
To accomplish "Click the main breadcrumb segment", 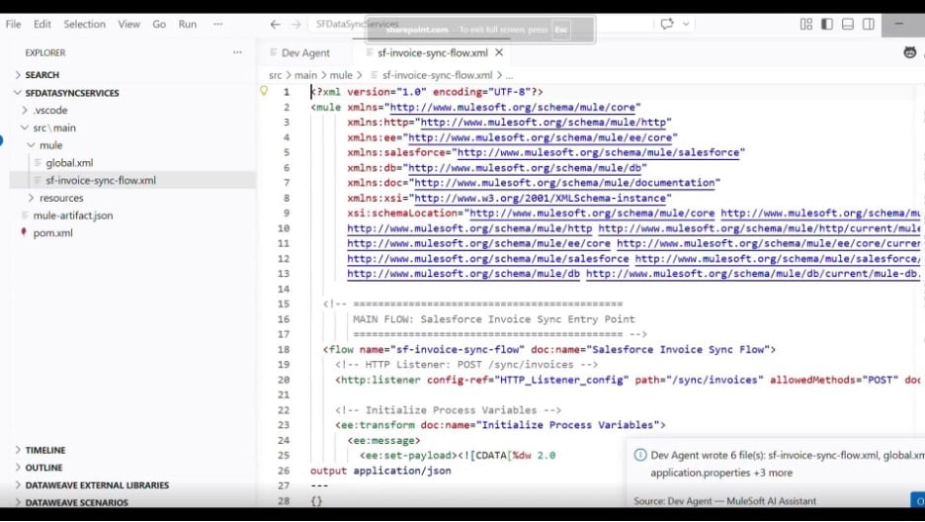I will click(x=305, y=75).
